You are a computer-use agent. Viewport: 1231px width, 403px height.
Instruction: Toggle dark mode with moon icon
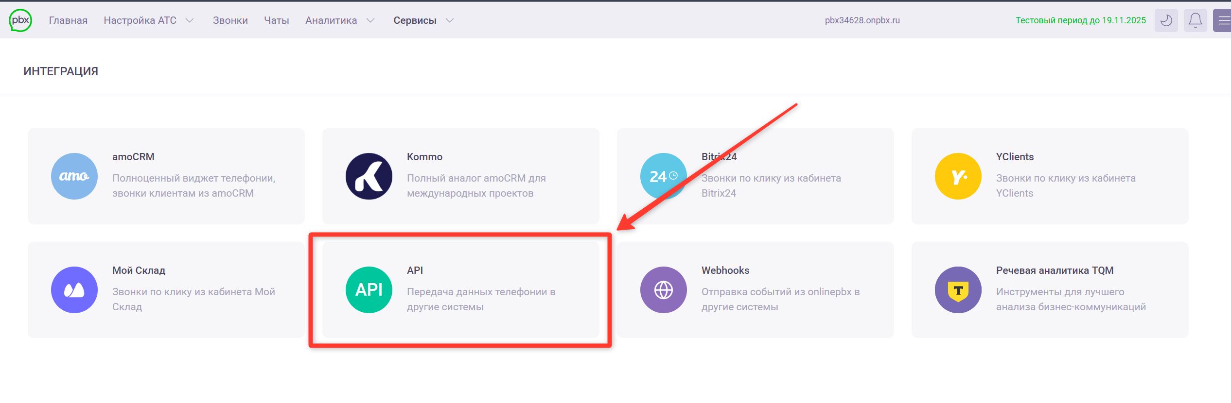1166,20
